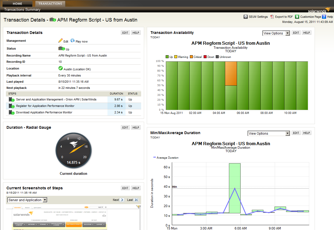Open SEUM Settings gear icon
Image resolution: width=334 pixels, height=230 pixels.
coord(246,17)
